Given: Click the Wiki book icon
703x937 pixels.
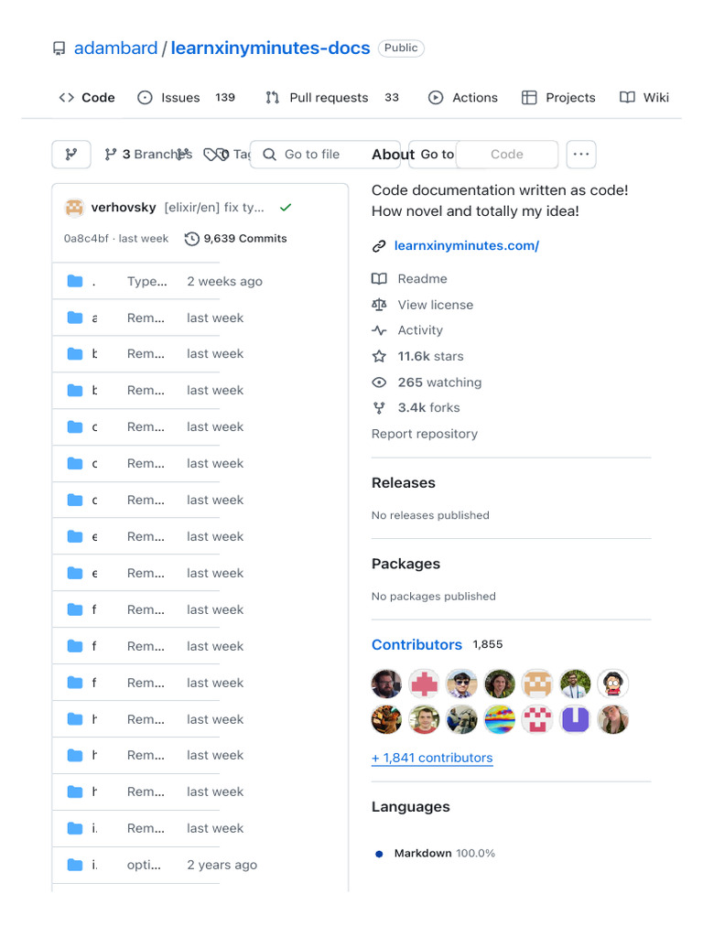Looking at the screenshot, I should coord(627,98).
